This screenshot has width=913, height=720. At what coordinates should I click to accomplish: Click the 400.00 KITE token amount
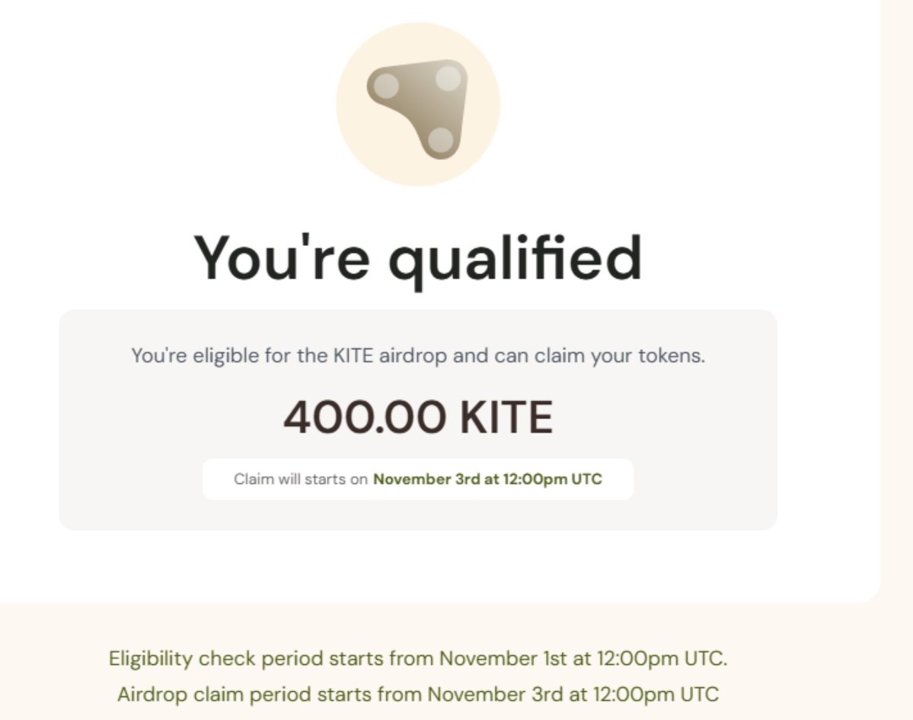418,417
